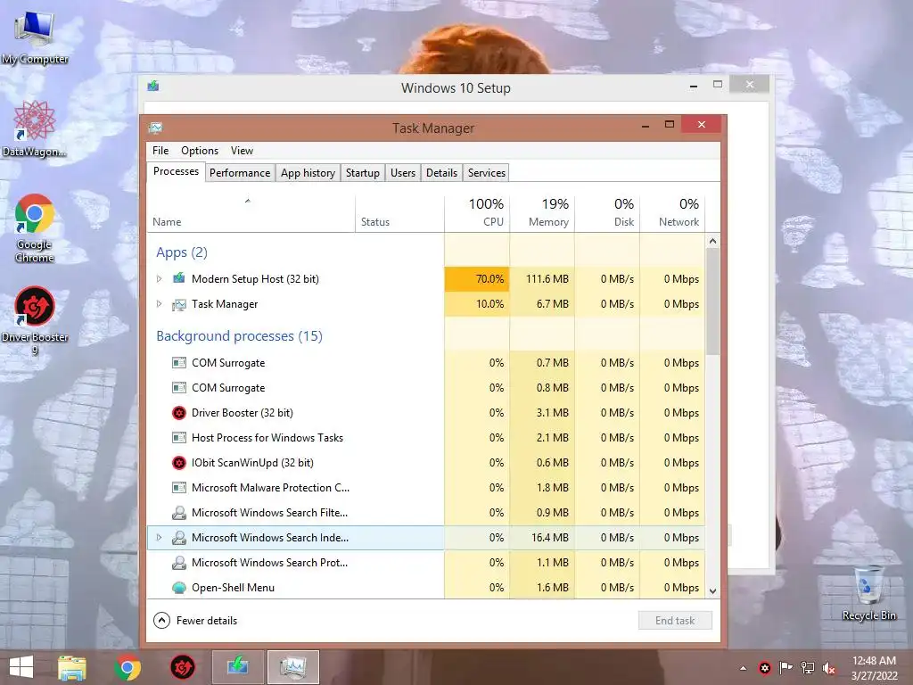This screenshot has height=685, width=913.
Task: Click the 70.0% CPU cell
Action: (477, 278)
